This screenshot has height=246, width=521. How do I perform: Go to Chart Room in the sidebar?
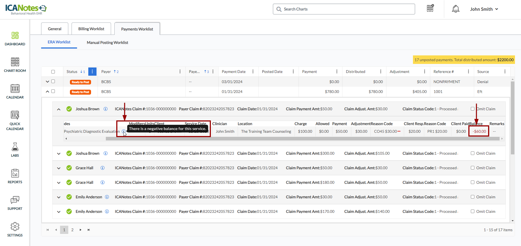(x=15, y=65)
